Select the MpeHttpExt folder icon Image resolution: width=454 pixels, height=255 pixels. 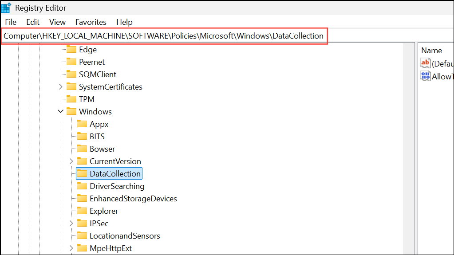tap(82, 248)
